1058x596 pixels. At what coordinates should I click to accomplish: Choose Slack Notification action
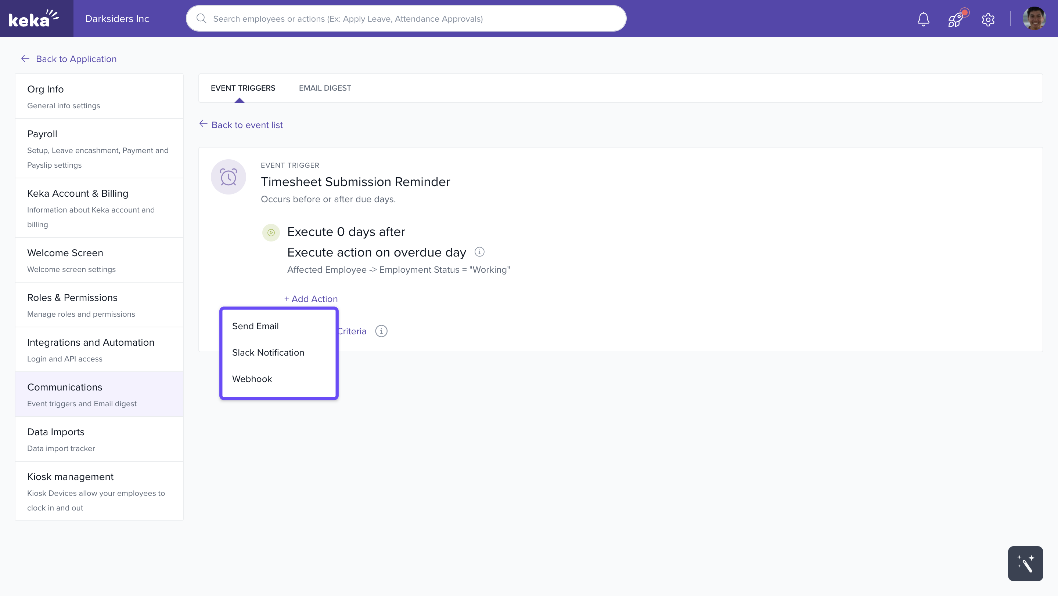click(x=268, y=352)
